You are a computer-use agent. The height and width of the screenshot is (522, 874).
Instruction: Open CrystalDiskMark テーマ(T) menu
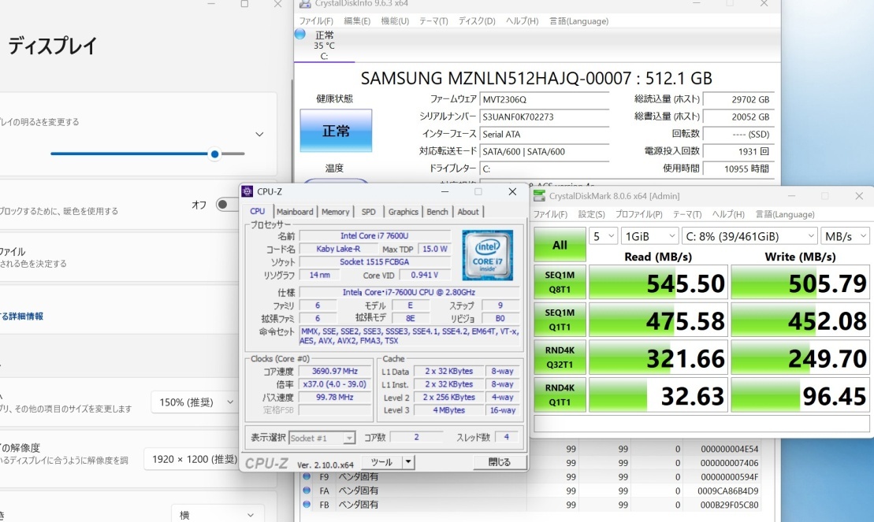click(x=686, y=214)
